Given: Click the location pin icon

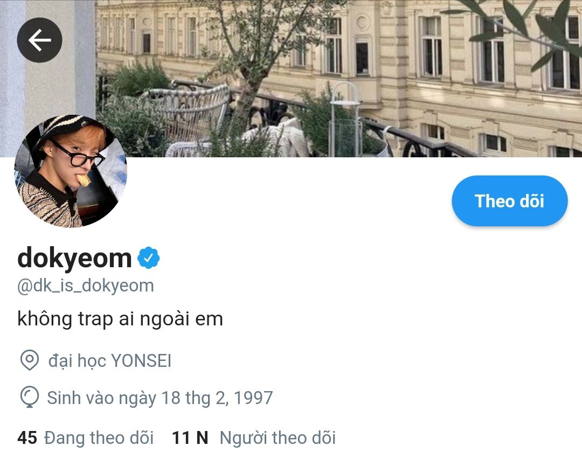Looking at the screenshot, I should tap(29, 360).
